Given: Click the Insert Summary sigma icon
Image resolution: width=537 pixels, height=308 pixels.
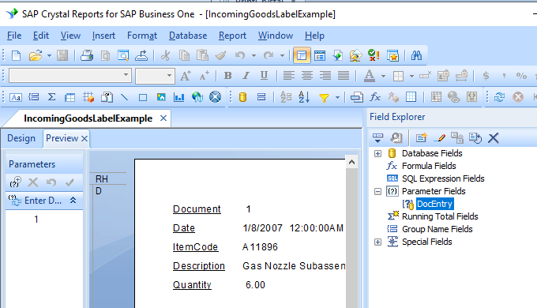Looking at the screenshot, I should click(51, 97).
